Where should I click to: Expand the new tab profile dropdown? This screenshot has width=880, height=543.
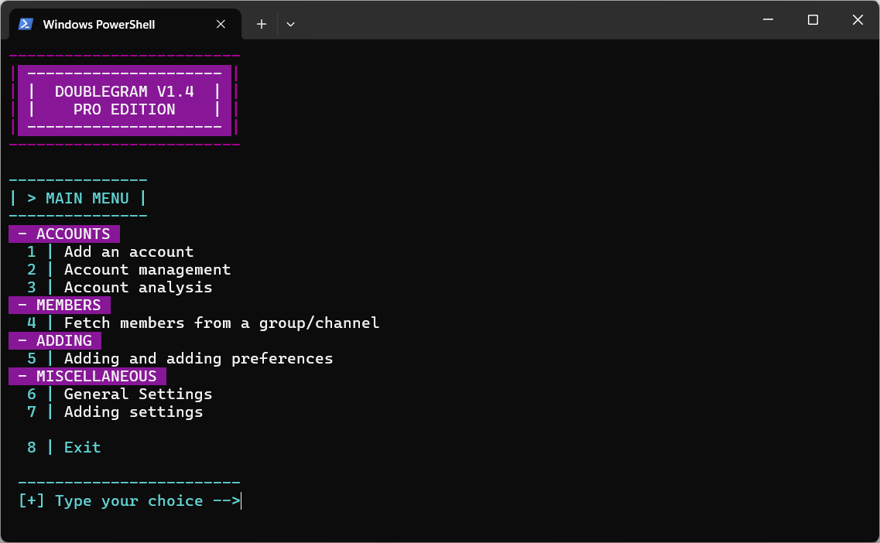point(290,24)
